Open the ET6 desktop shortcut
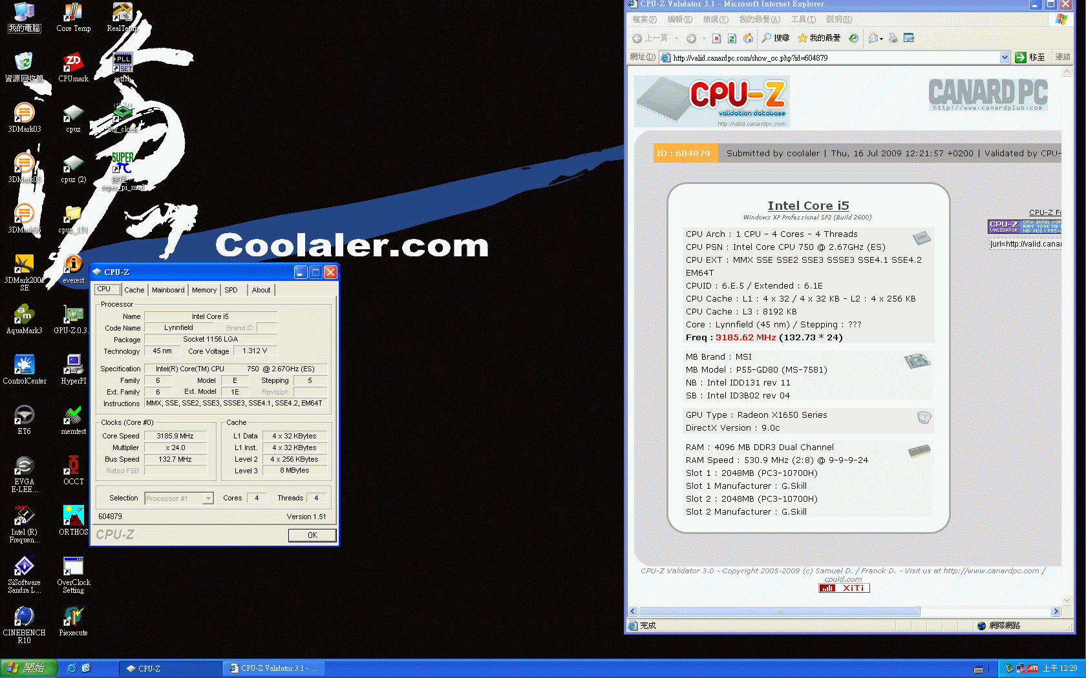1086x678 pixels. 24,420
